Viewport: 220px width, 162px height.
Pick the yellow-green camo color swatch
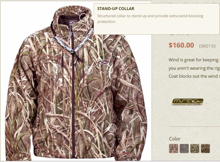(195, 149)
